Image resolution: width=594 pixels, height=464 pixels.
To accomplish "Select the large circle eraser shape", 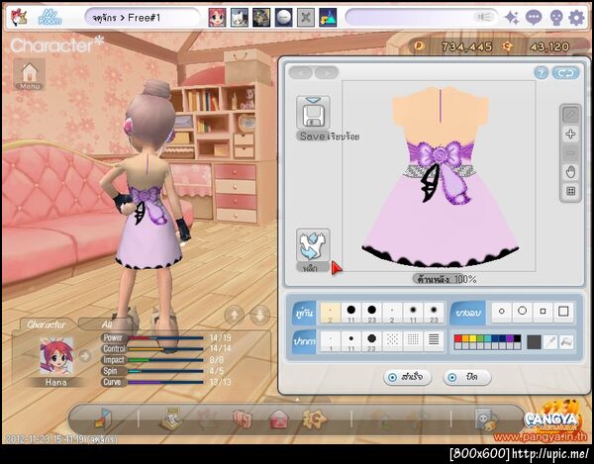I will point(522,312).
